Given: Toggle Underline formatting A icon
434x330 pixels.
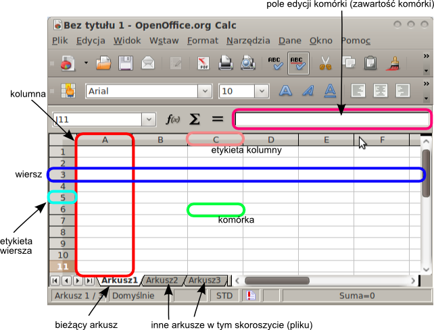Looking at the screenshot, I should click(x=330, y=90).
